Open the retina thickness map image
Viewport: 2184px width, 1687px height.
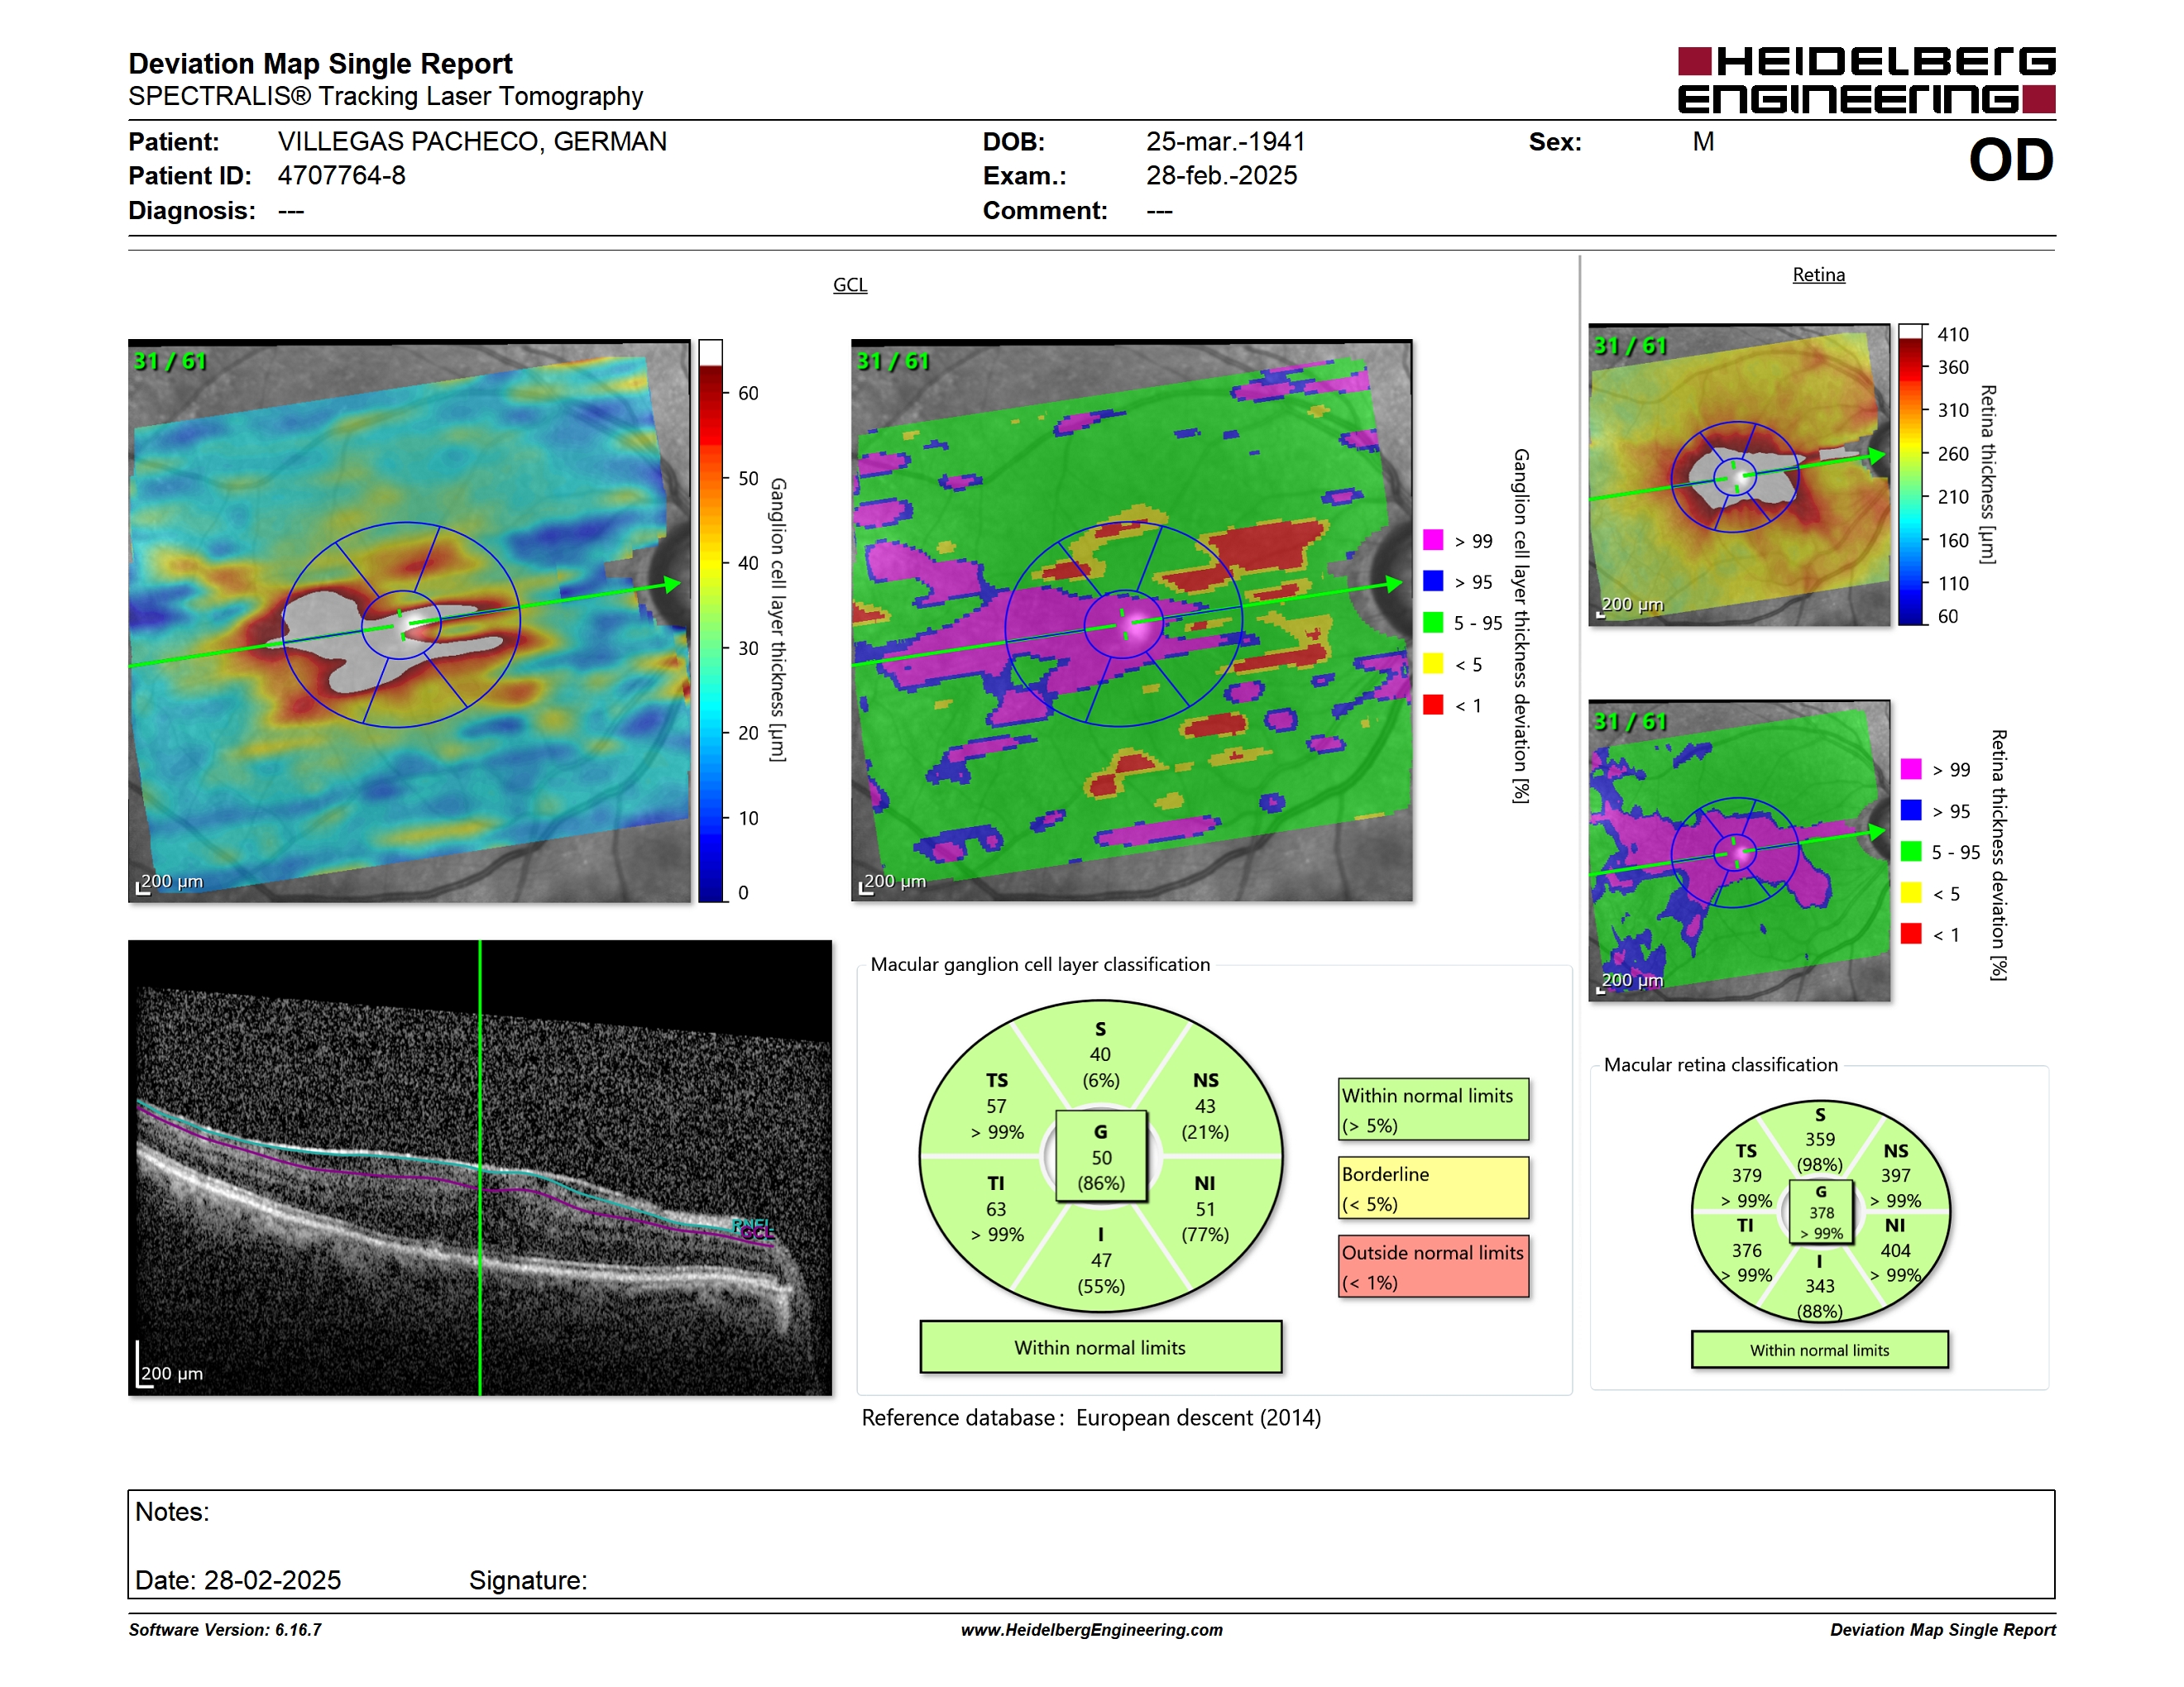[x=1739, y=475]
